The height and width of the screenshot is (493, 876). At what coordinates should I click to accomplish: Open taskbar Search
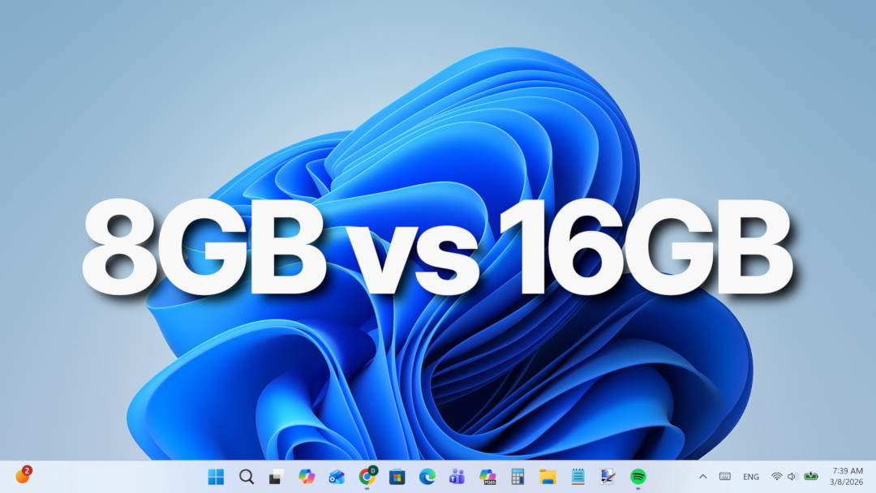click(247, 477)
